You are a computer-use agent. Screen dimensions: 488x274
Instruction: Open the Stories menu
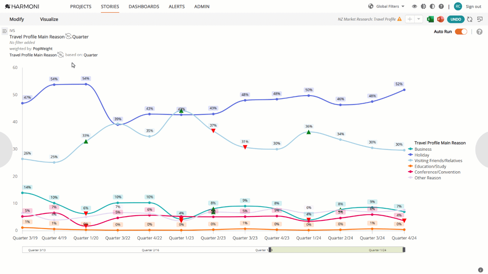110,6
